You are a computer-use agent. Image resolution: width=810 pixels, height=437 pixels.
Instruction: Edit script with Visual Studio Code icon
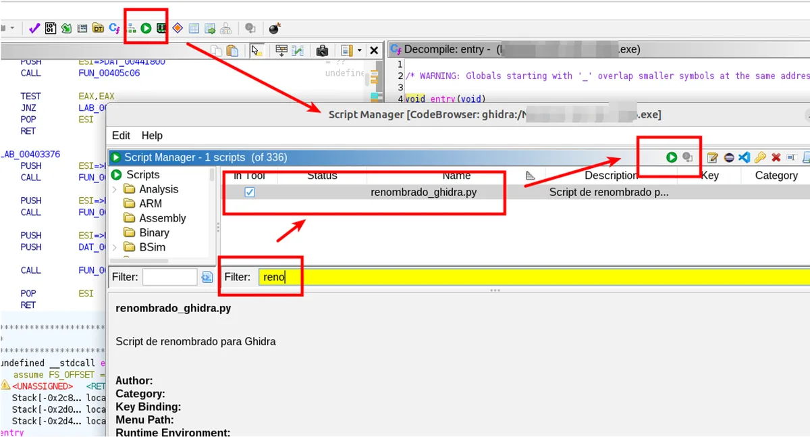745,157
